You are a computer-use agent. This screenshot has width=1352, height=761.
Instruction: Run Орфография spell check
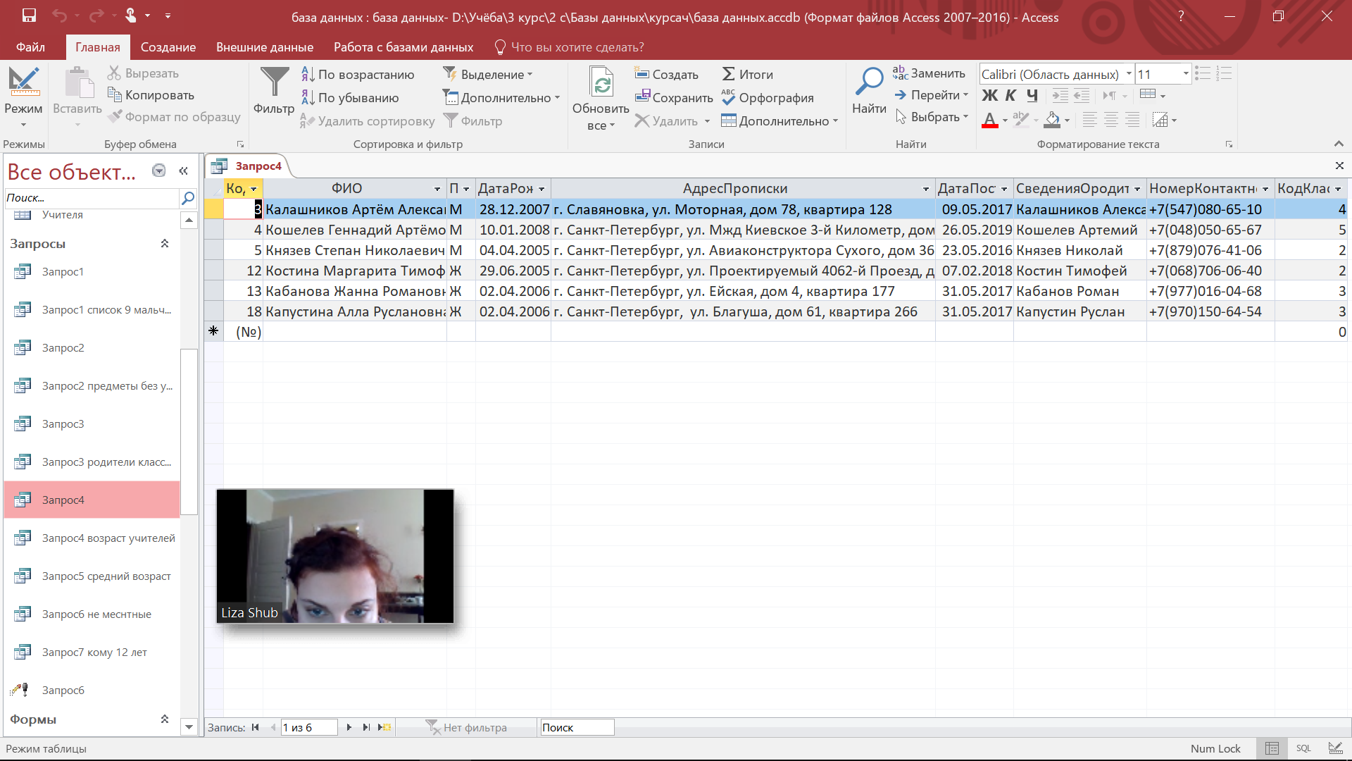pos(768,98)
